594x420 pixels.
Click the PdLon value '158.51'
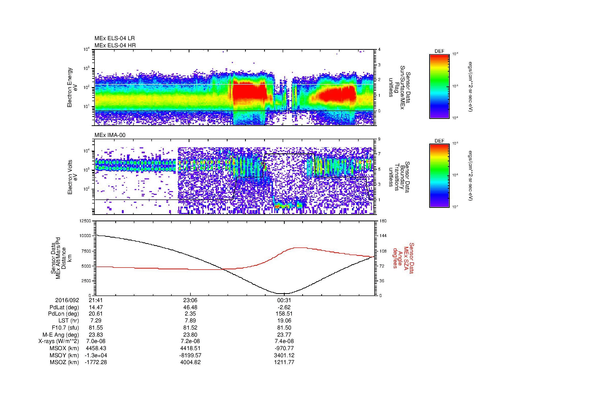(284, 314)
